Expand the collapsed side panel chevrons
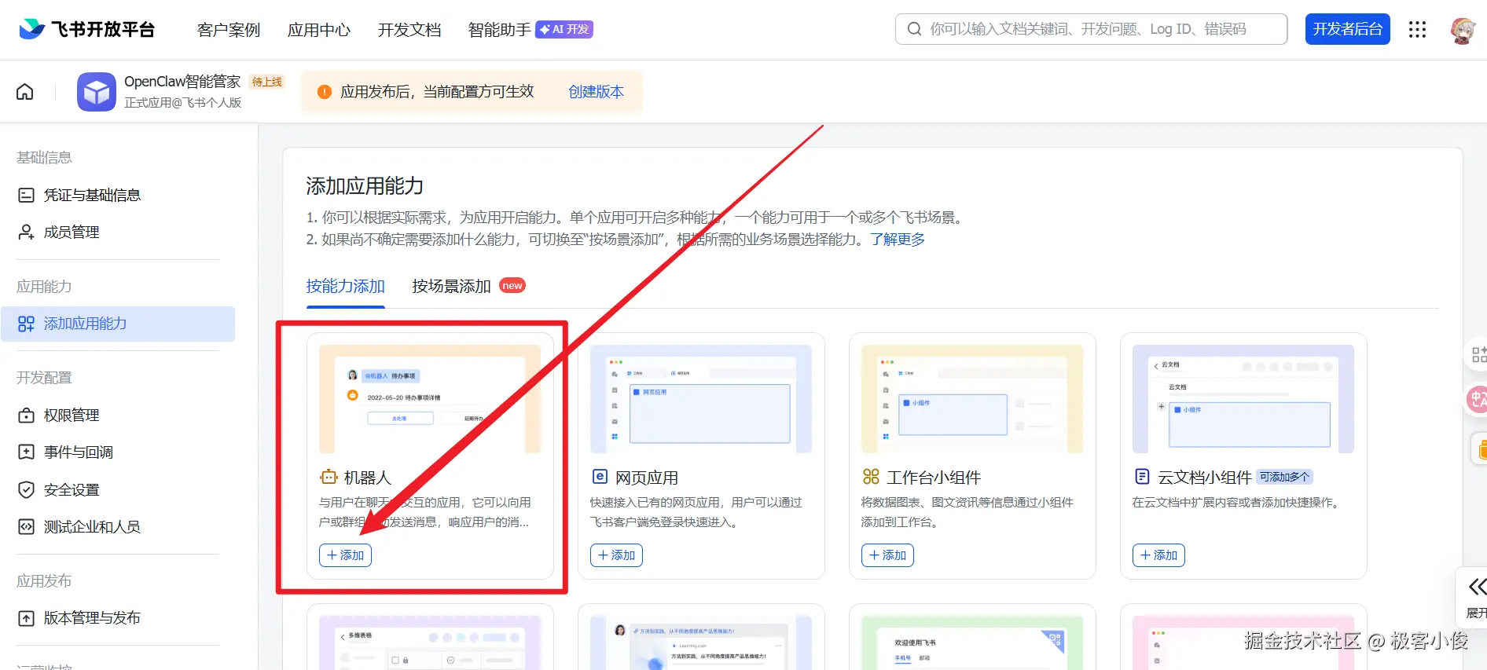Screen dimensions: 1487x670 [1477, 587]
